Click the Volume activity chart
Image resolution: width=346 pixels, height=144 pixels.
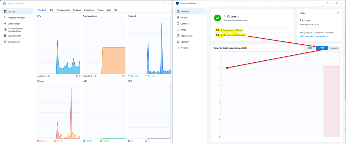point(59,111)
